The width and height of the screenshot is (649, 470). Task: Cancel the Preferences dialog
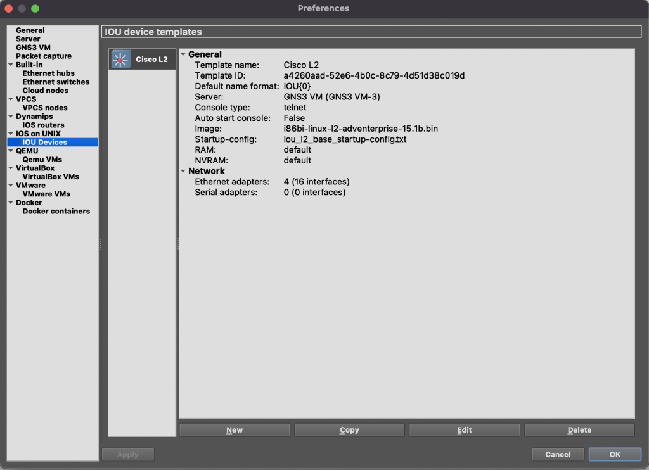point(558,454)
